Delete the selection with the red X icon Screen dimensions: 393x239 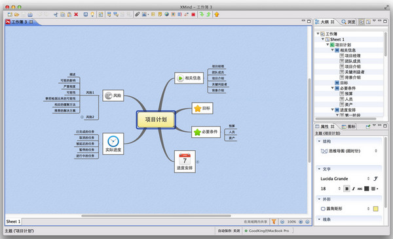point(76,14)
